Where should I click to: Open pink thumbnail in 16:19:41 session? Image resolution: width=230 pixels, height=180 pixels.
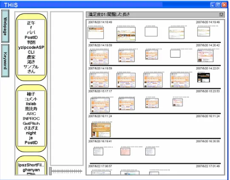click(x=125, y=152)
